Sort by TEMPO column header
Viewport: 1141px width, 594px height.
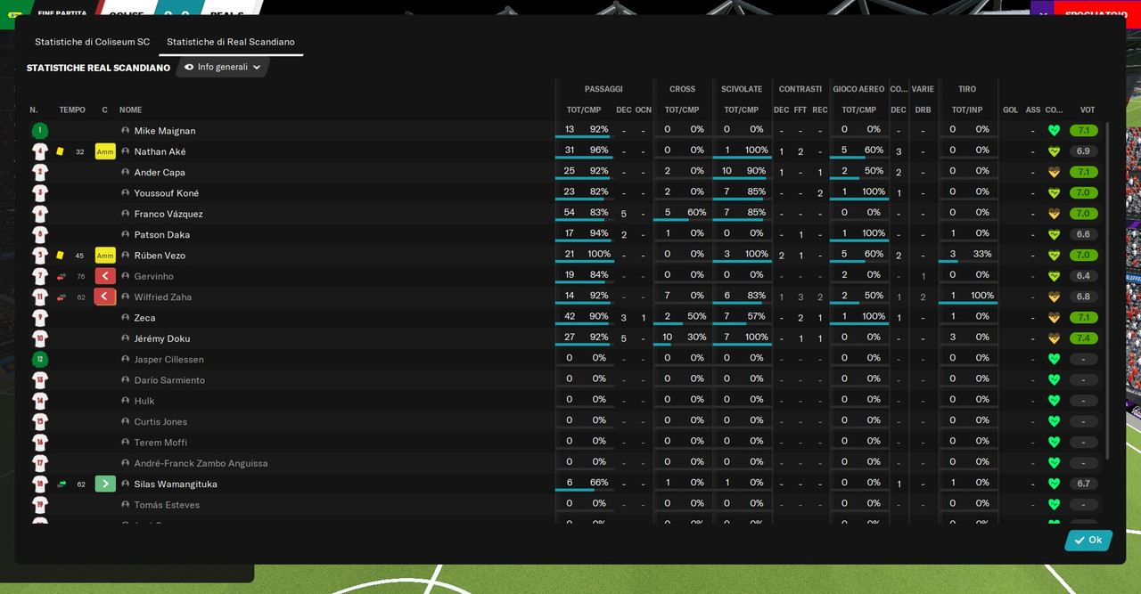72,110
